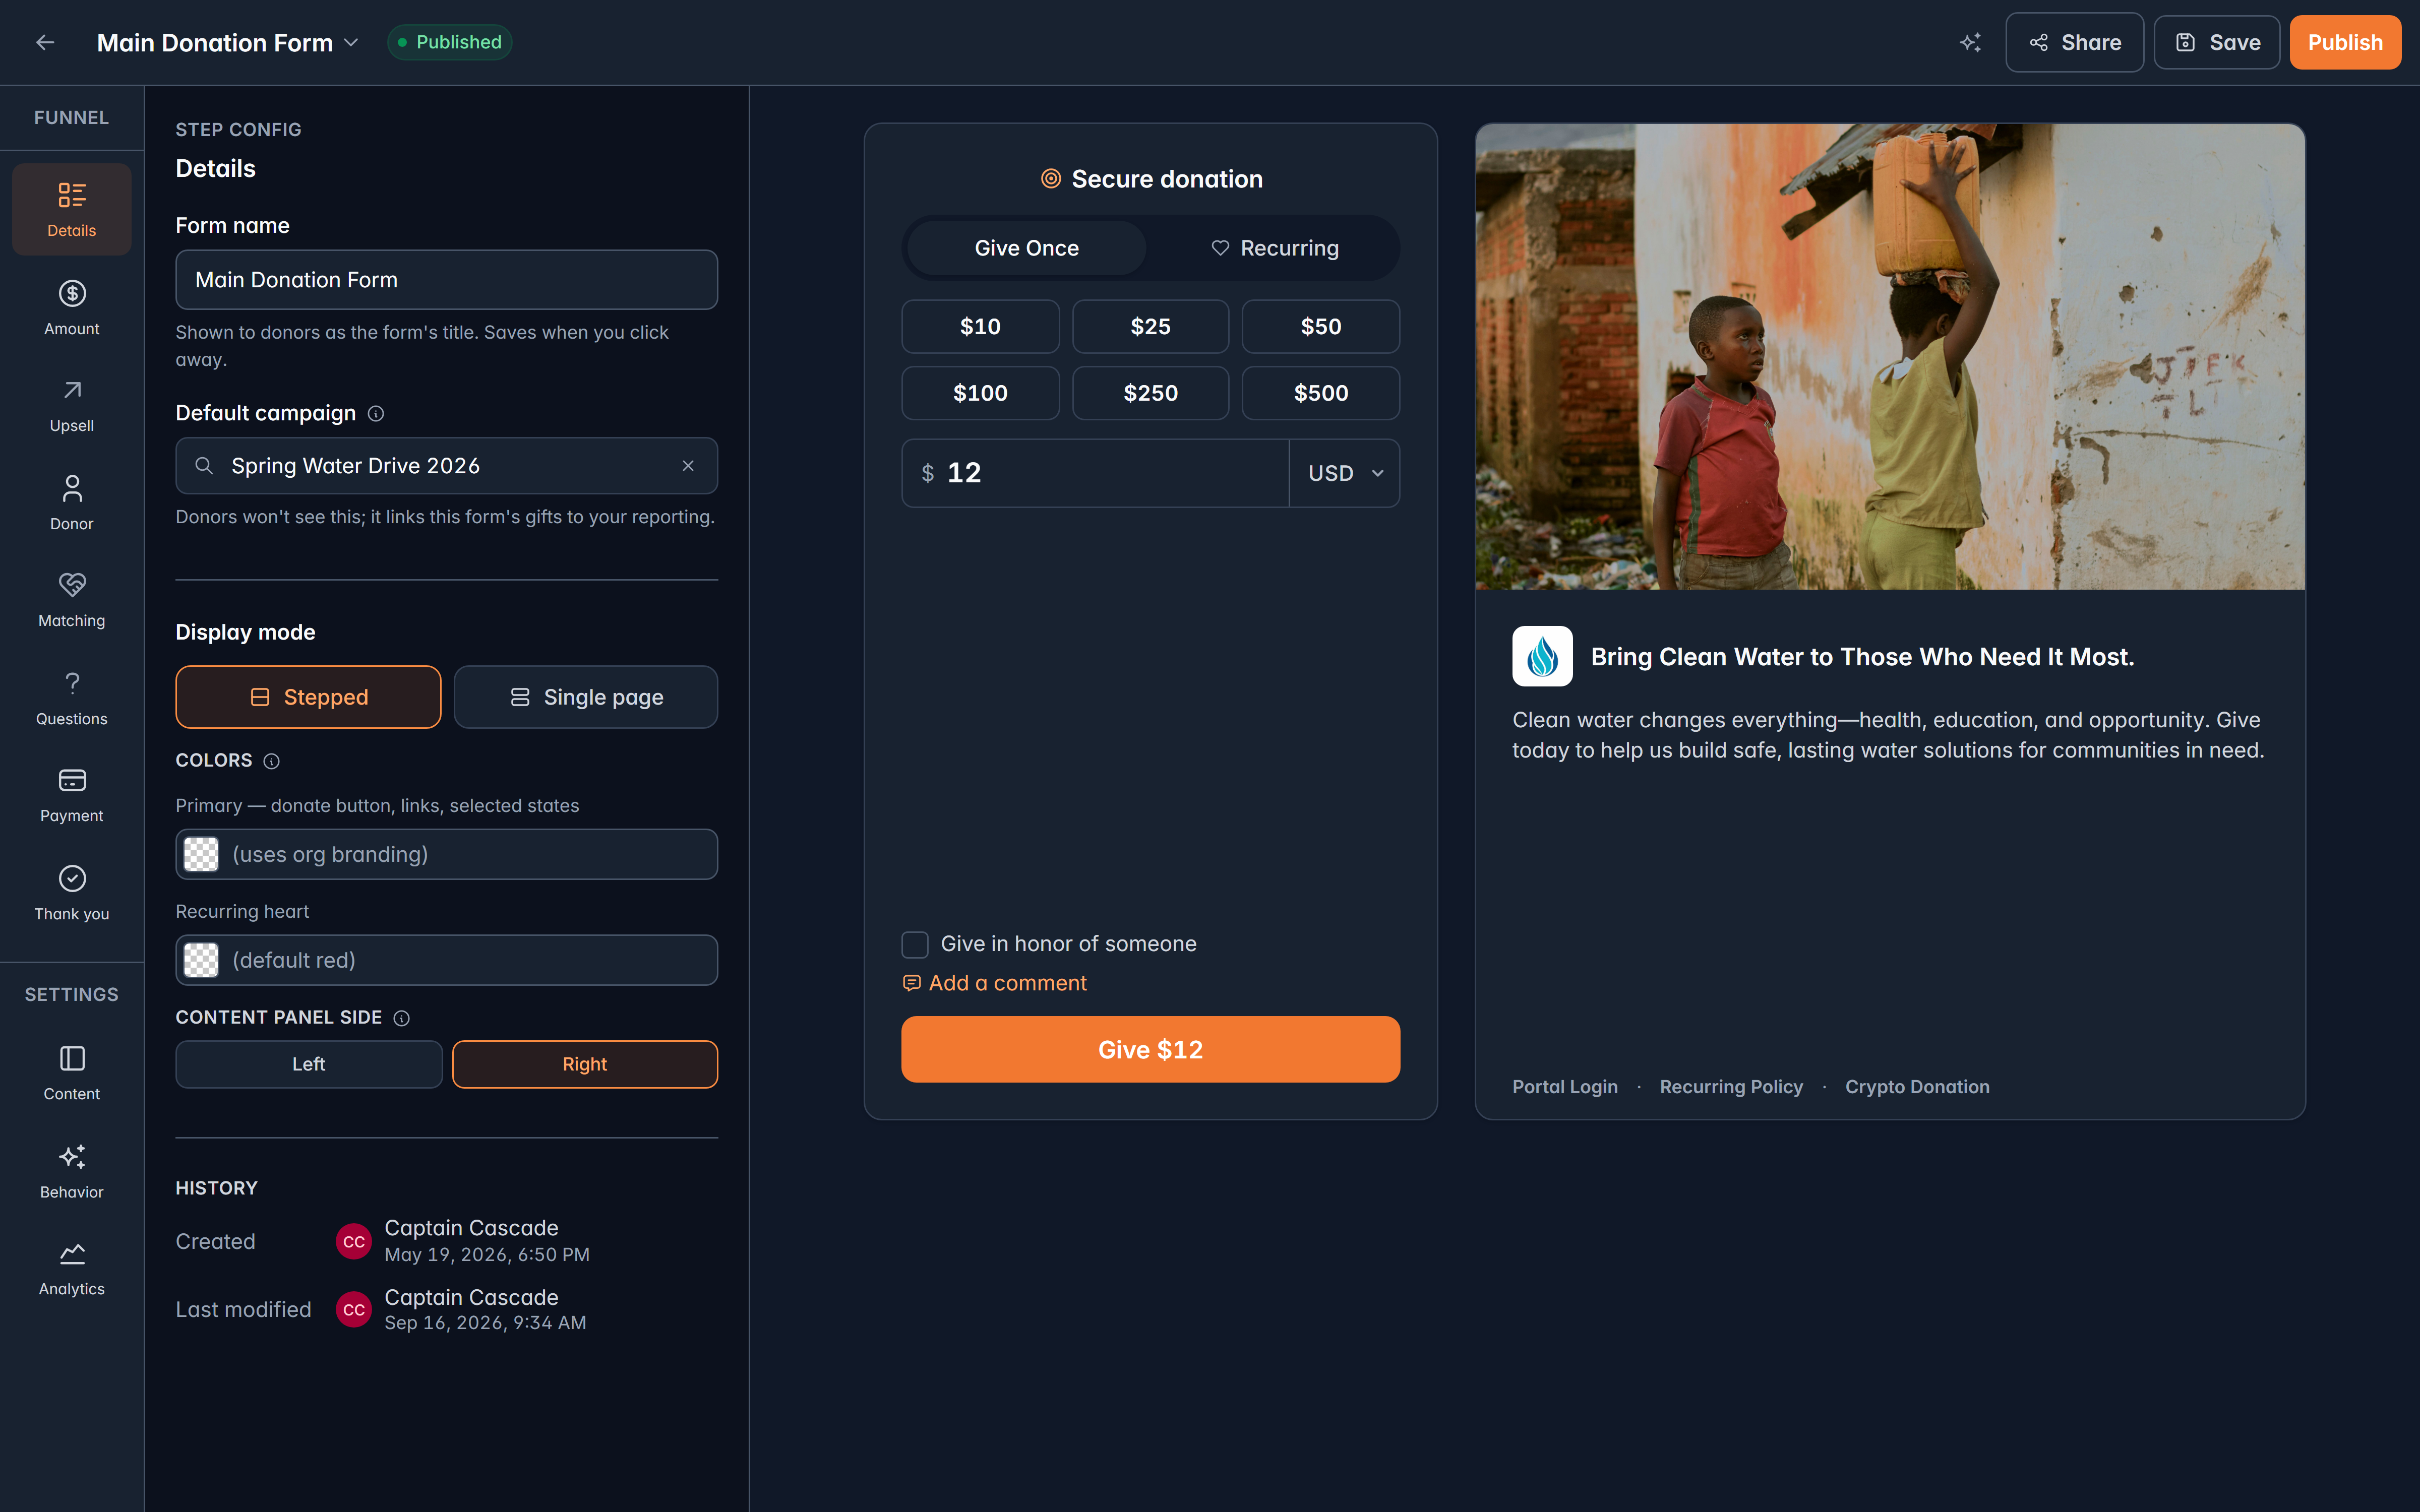2420x1512 pixels.
Task: Click the Share button
Action: (2075, 42)
